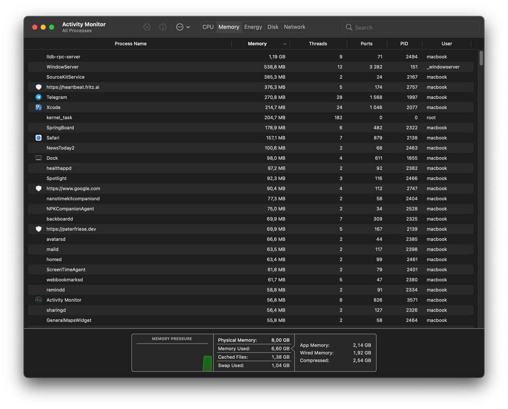The height and width of the screenshot is (409, 508).
Task: Click shield icon for www.google.com
Action: coord(38,188)
